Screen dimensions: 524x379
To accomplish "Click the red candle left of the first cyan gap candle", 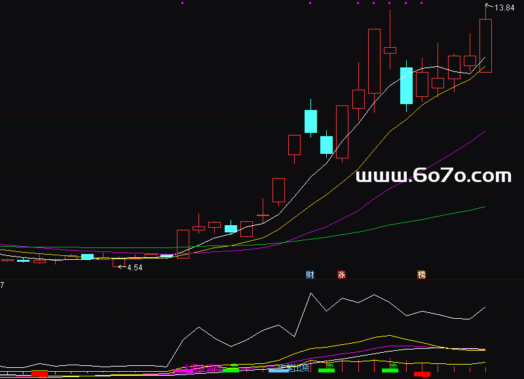I will pyautogui.click(x=294, y=145).
